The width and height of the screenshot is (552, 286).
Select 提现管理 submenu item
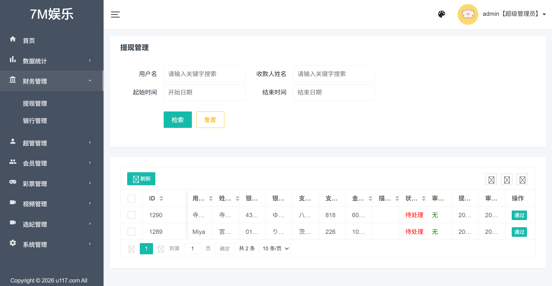35,103
